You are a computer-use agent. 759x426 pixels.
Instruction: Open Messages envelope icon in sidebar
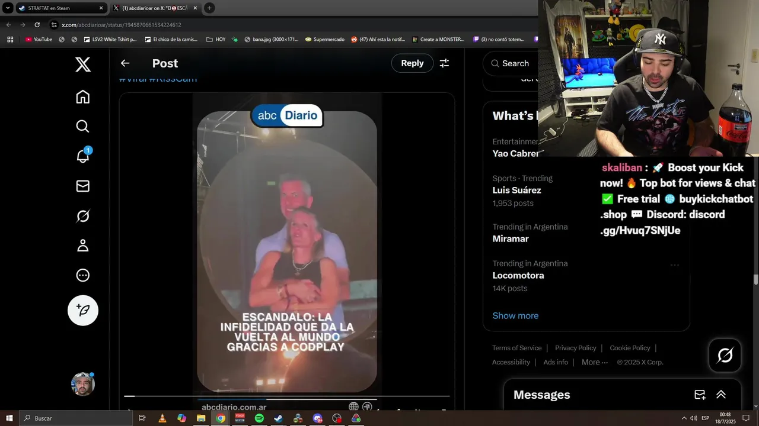[83, 186]
